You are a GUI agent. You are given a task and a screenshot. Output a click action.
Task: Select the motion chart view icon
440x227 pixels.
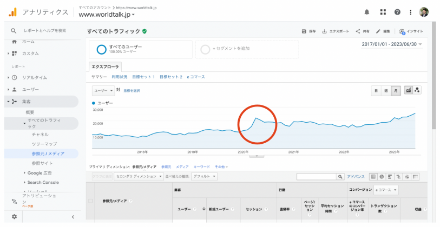(x=417, y=90)
